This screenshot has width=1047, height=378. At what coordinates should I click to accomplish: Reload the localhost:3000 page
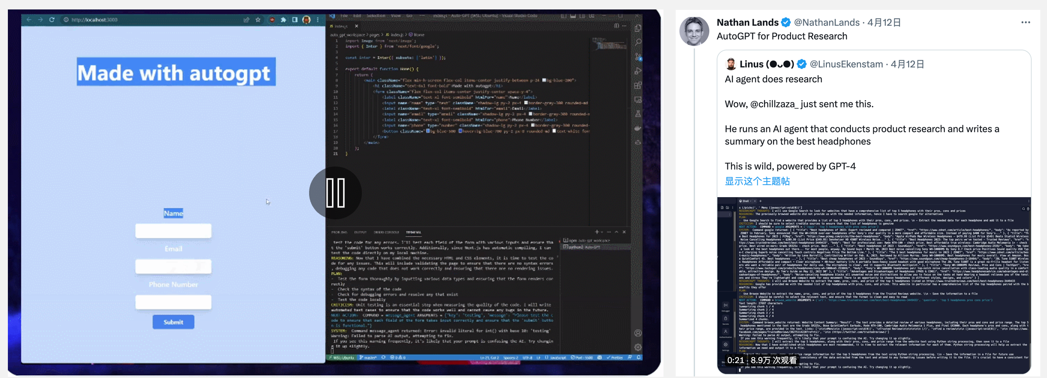click(x=52, y=20)
